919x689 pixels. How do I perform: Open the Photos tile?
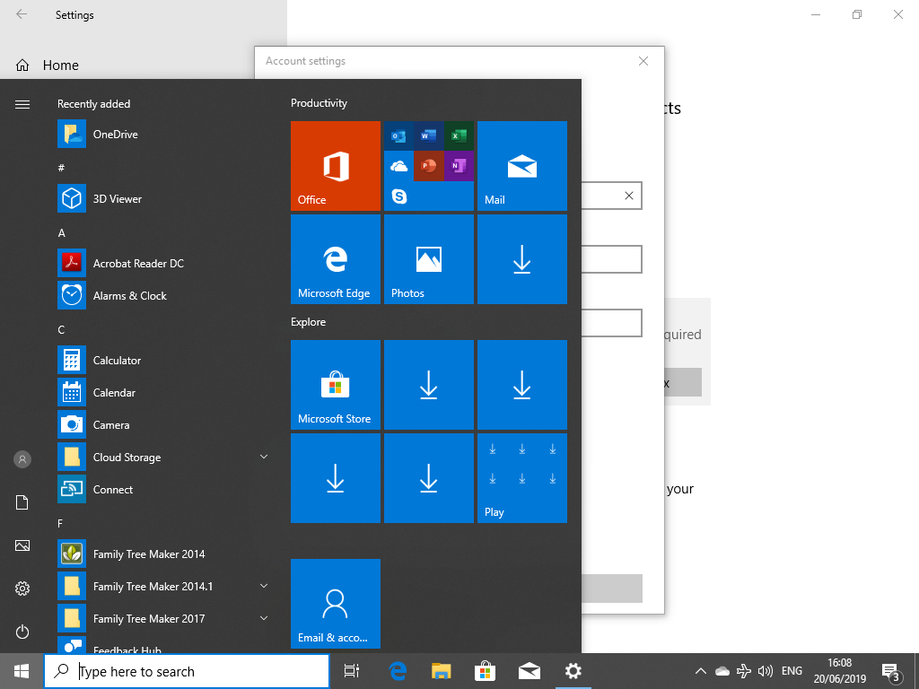(428, 259)
